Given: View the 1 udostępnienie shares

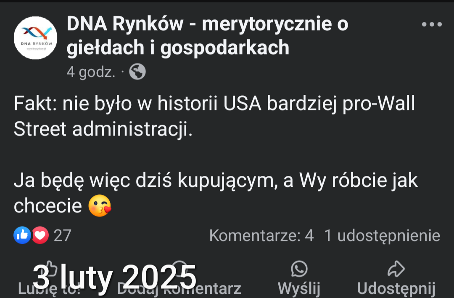Looking at the screenshot, I should point(382,235).
